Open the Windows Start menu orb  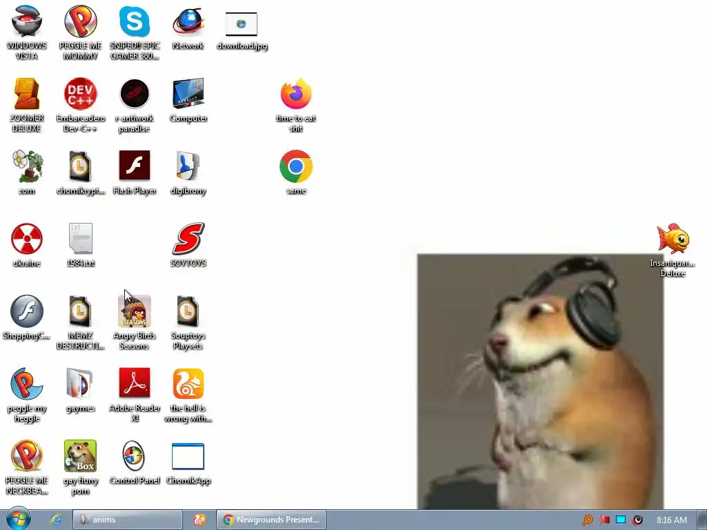[19, 519]
